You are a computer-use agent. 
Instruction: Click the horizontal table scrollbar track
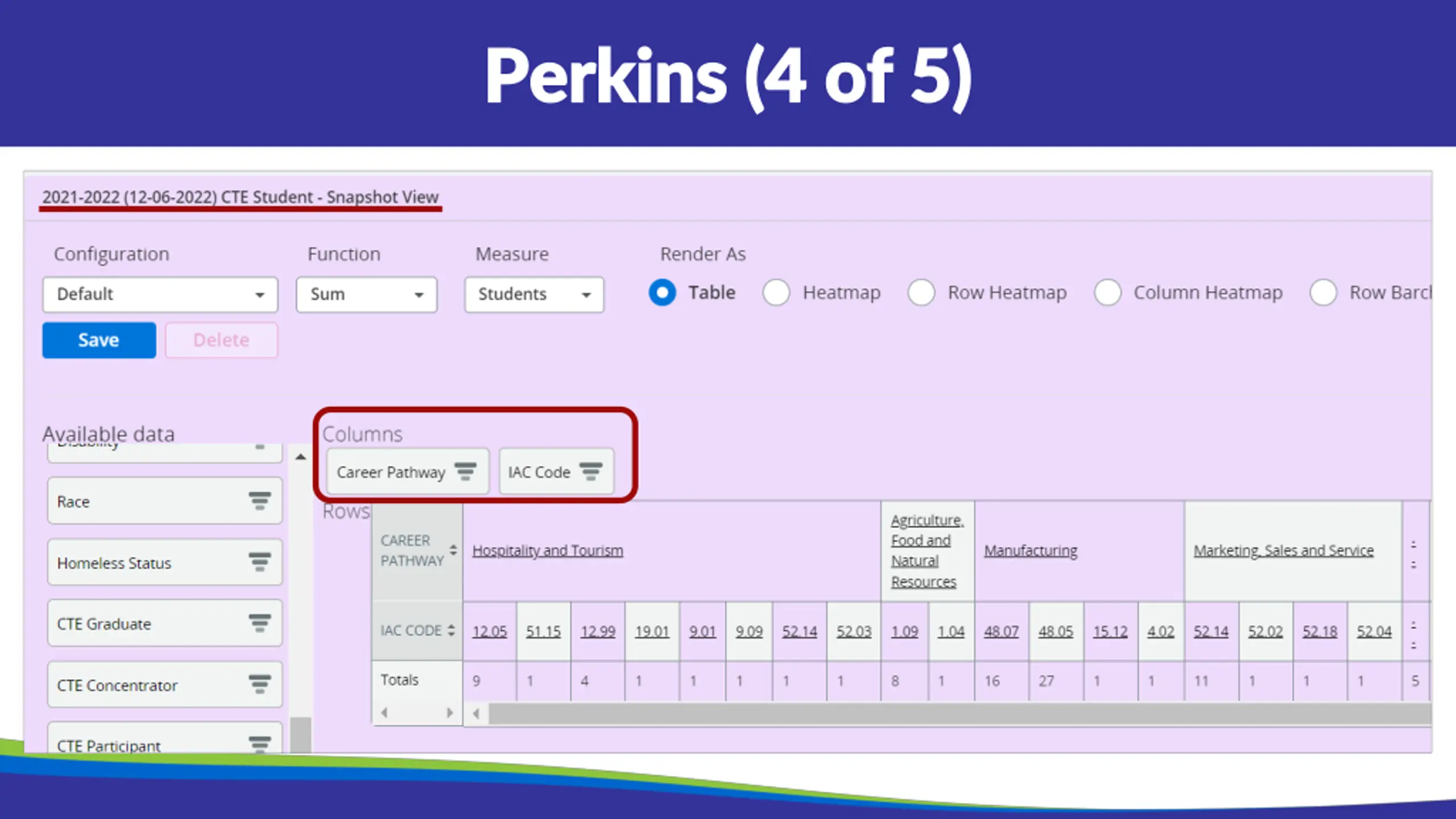[955, 713]
